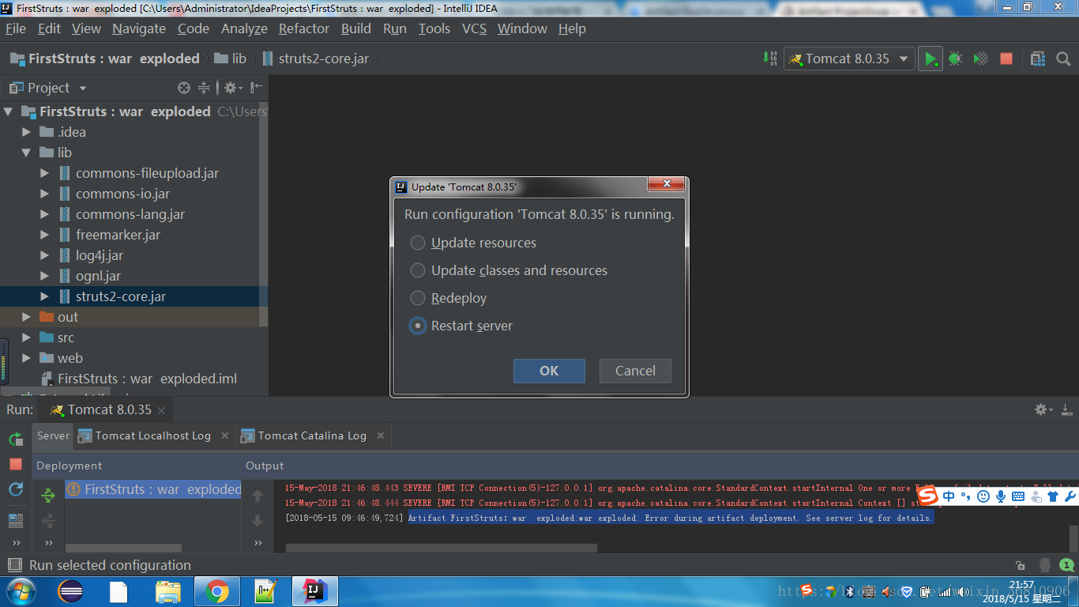Click the down arrow in Output pane

click(258, 521)
